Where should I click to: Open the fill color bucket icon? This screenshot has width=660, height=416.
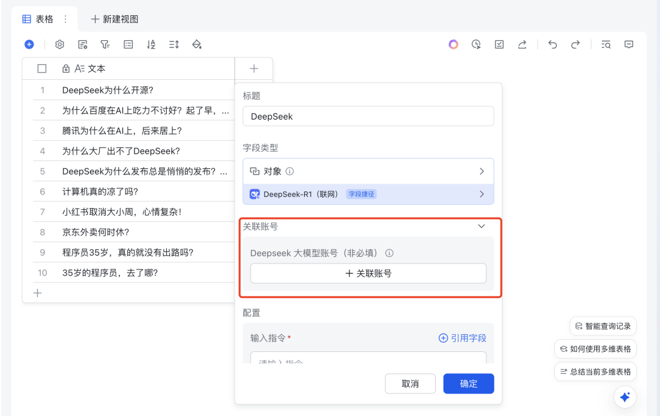click(x=197, y=44)
